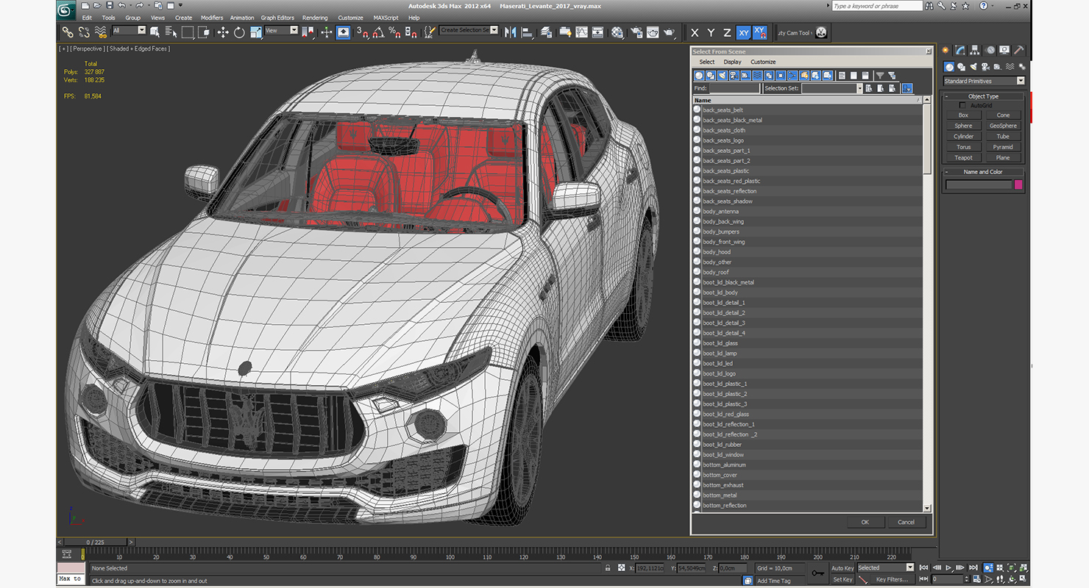Open Select by Name tool
1089x588 pixels.
tap(171, 32)
